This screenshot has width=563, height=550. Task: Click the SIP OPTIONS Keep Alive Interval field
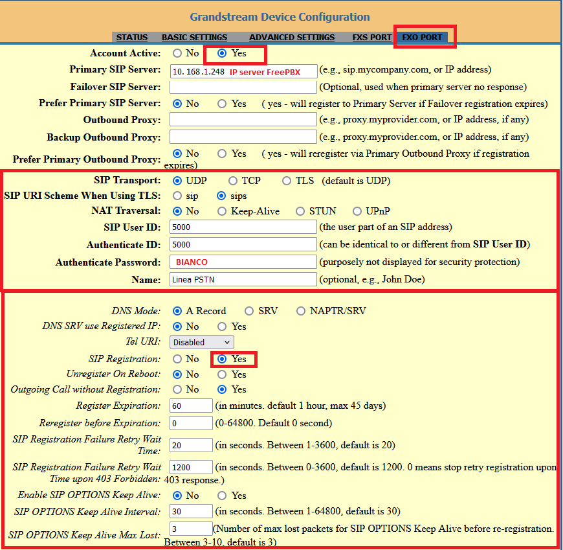191,511
